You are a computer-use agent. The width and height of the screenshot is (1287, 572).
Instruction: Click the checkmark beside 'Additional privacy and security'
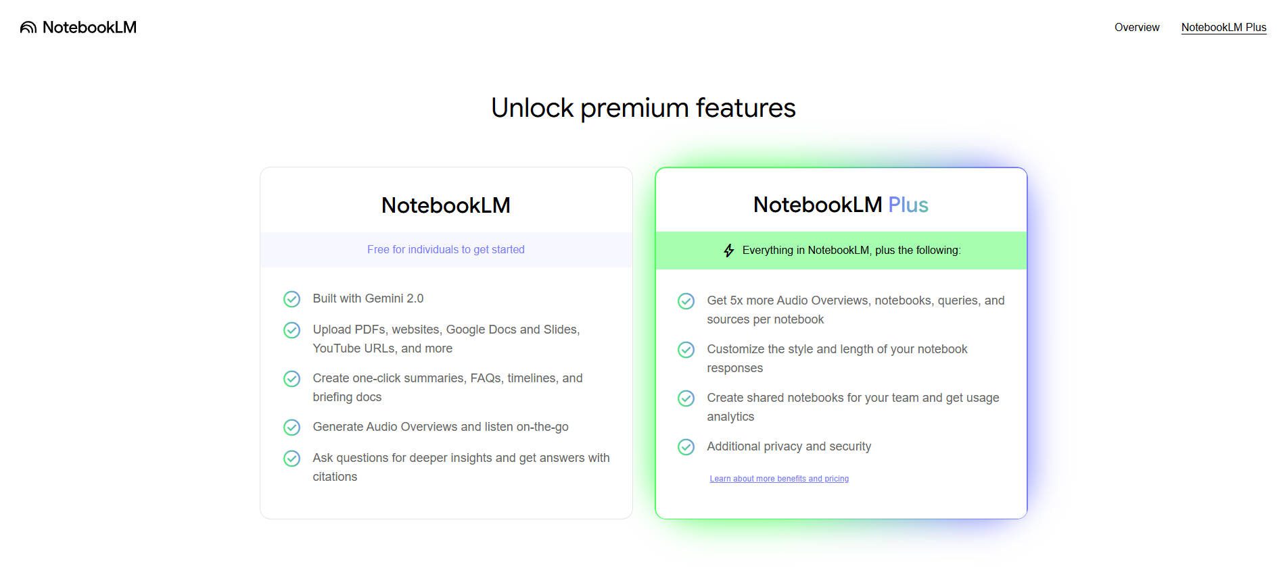pos(686,447)
